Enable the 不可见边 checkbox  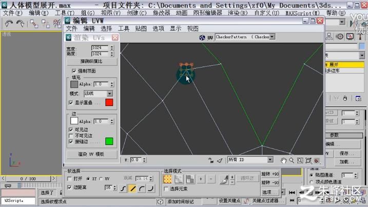click(71, 136)
